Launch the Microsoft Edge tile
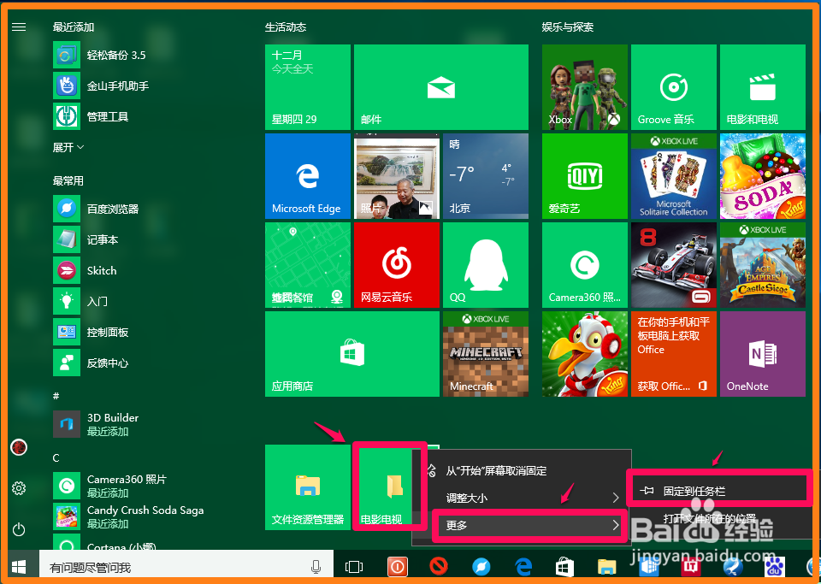 (x=308, y=176)
